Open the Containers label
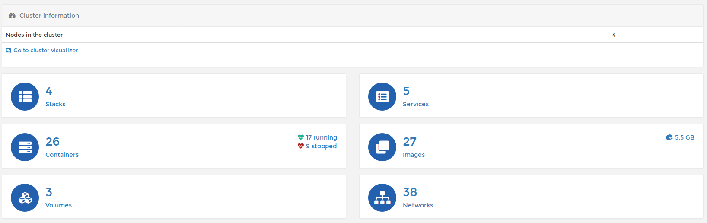707x223 pixels. (62, 155)
